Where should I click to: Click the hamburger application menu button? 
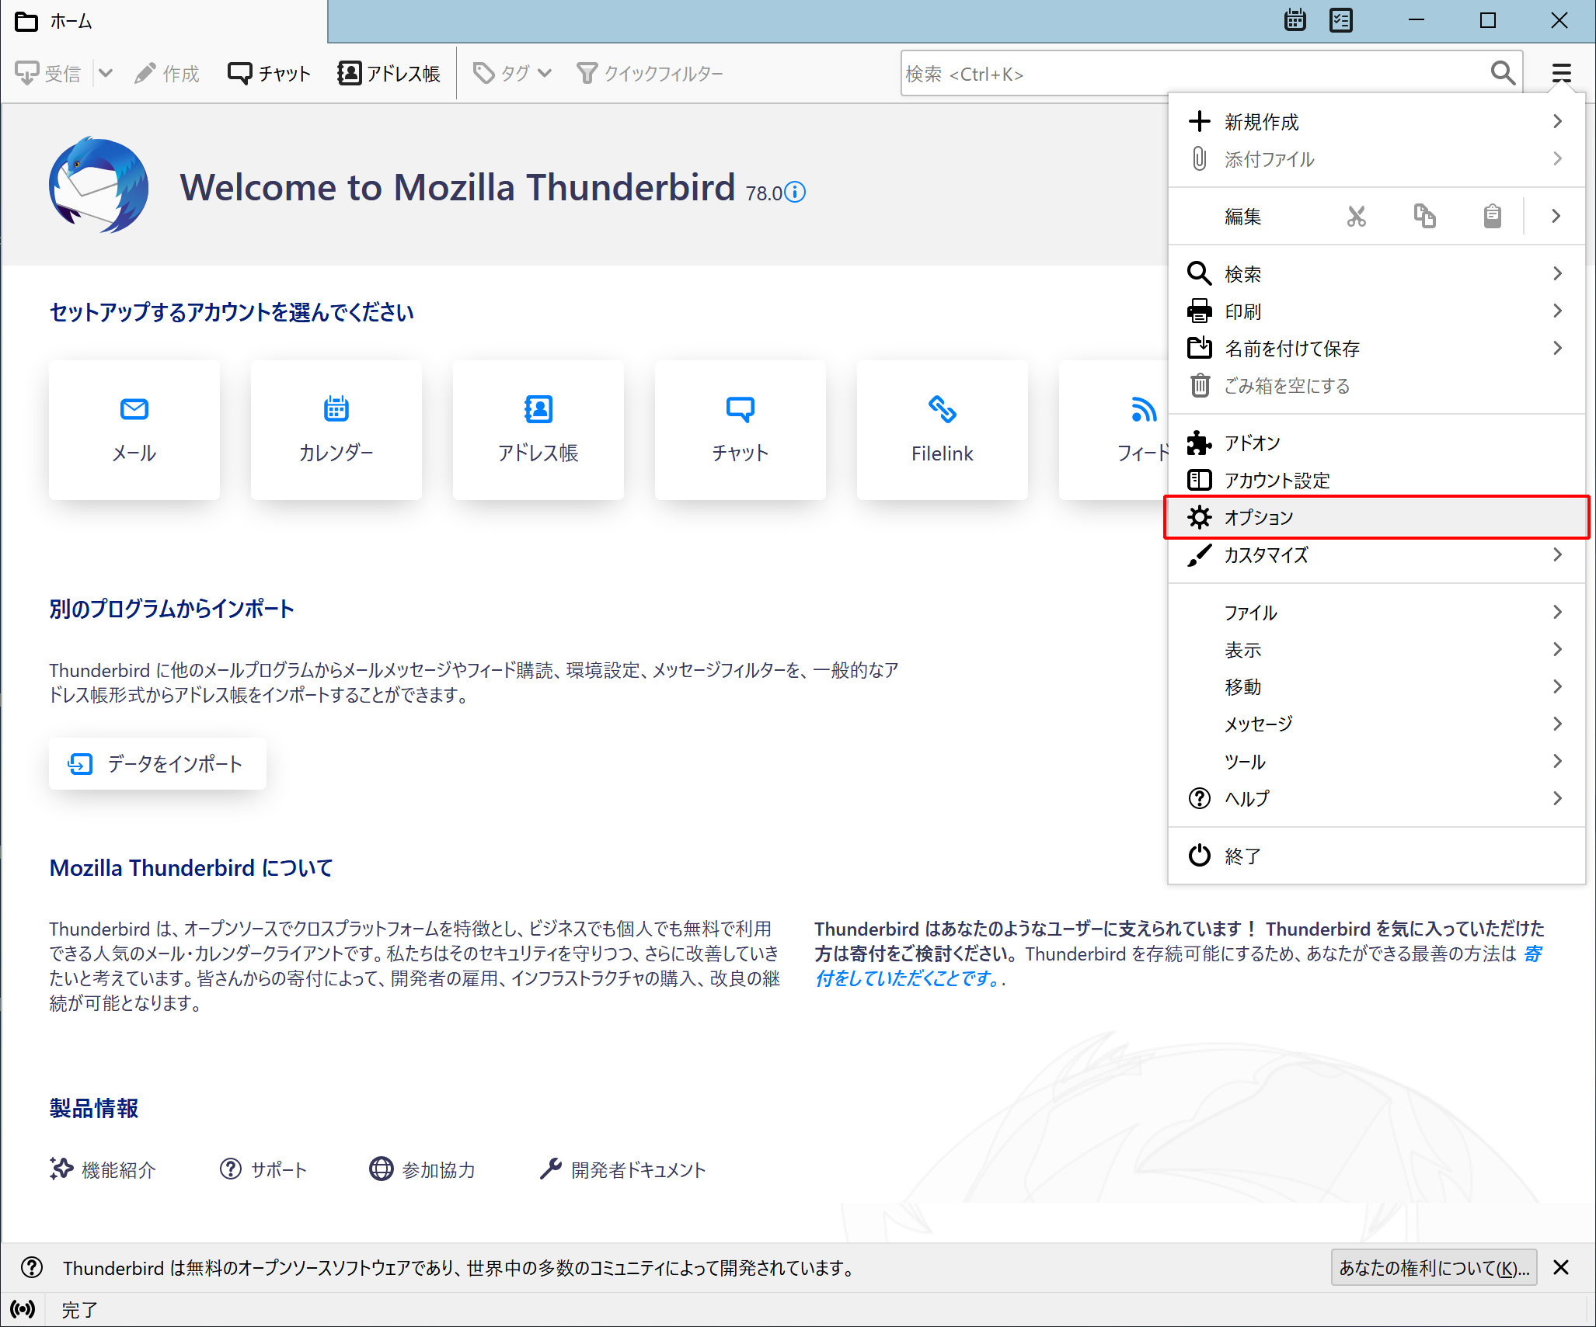point(1562,74)
